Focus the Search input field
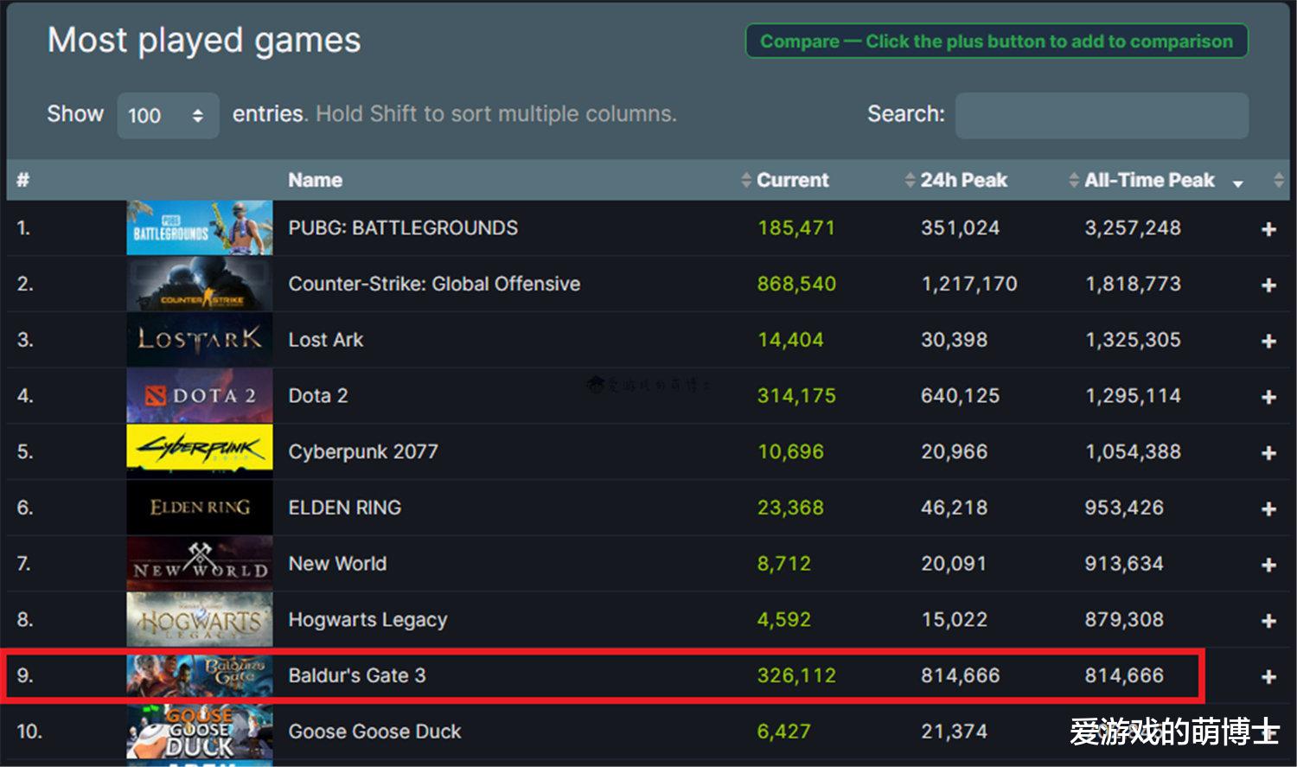 pyautogui.click(x=1102, y=115)
